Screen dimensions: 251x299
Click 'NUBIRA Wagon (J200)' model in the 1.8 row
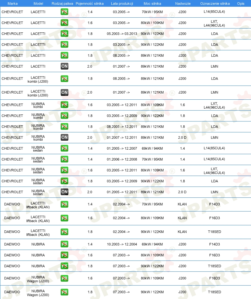coord(38,293)
